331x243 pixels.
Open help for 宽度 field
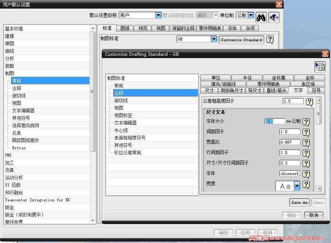coord(306,185)
